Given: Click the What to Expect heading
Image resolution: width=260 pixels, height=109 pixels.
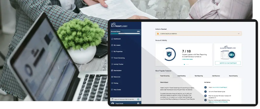Looking at the screenshot, I should pyautogui.click(x=164, y=82).
